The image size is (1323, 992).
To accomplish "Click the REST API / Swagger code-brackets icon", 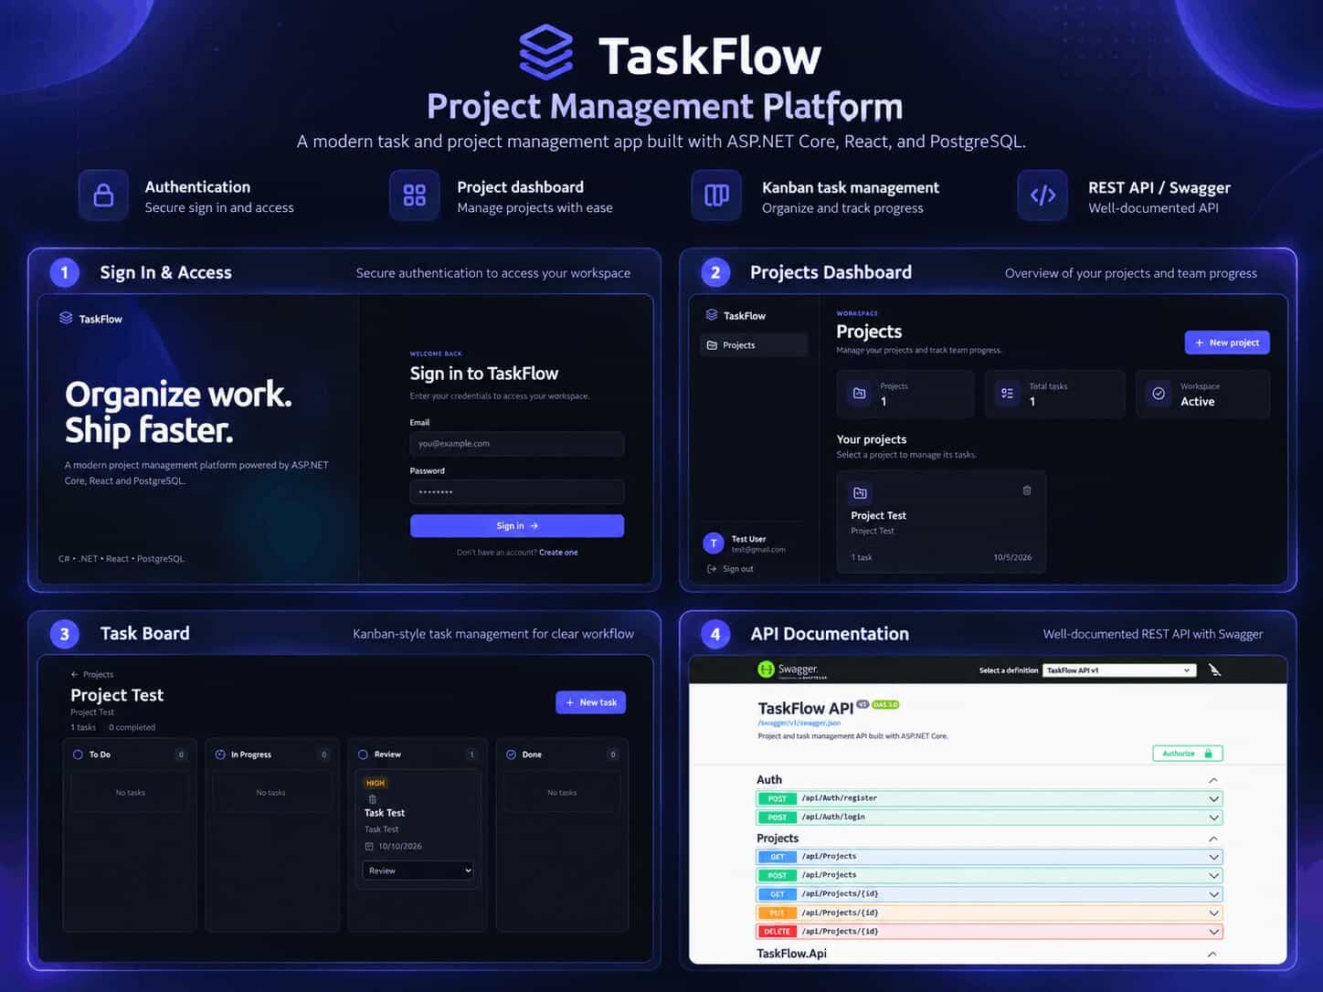I will (1043, 195).
